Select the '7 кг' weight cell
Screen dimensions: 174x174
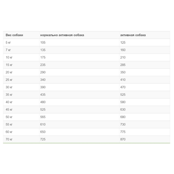tap(8, 50)
